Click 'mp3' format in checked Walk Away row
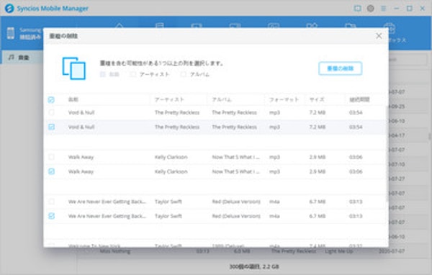 (x=274, y=171)
